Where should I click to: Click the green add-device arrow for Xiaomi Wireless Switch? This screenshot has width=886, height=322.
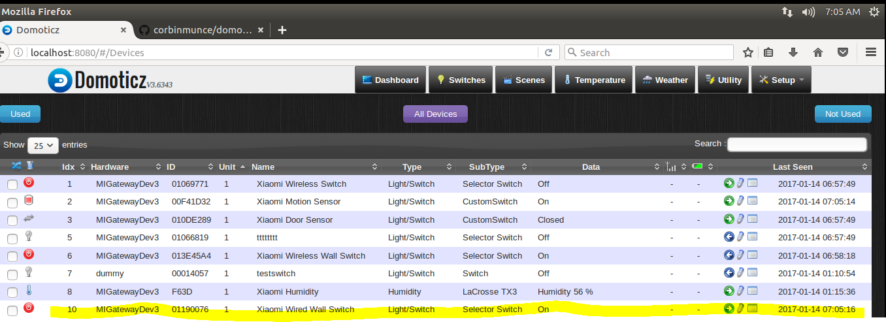pyautogui.click(x=729, y=184)
